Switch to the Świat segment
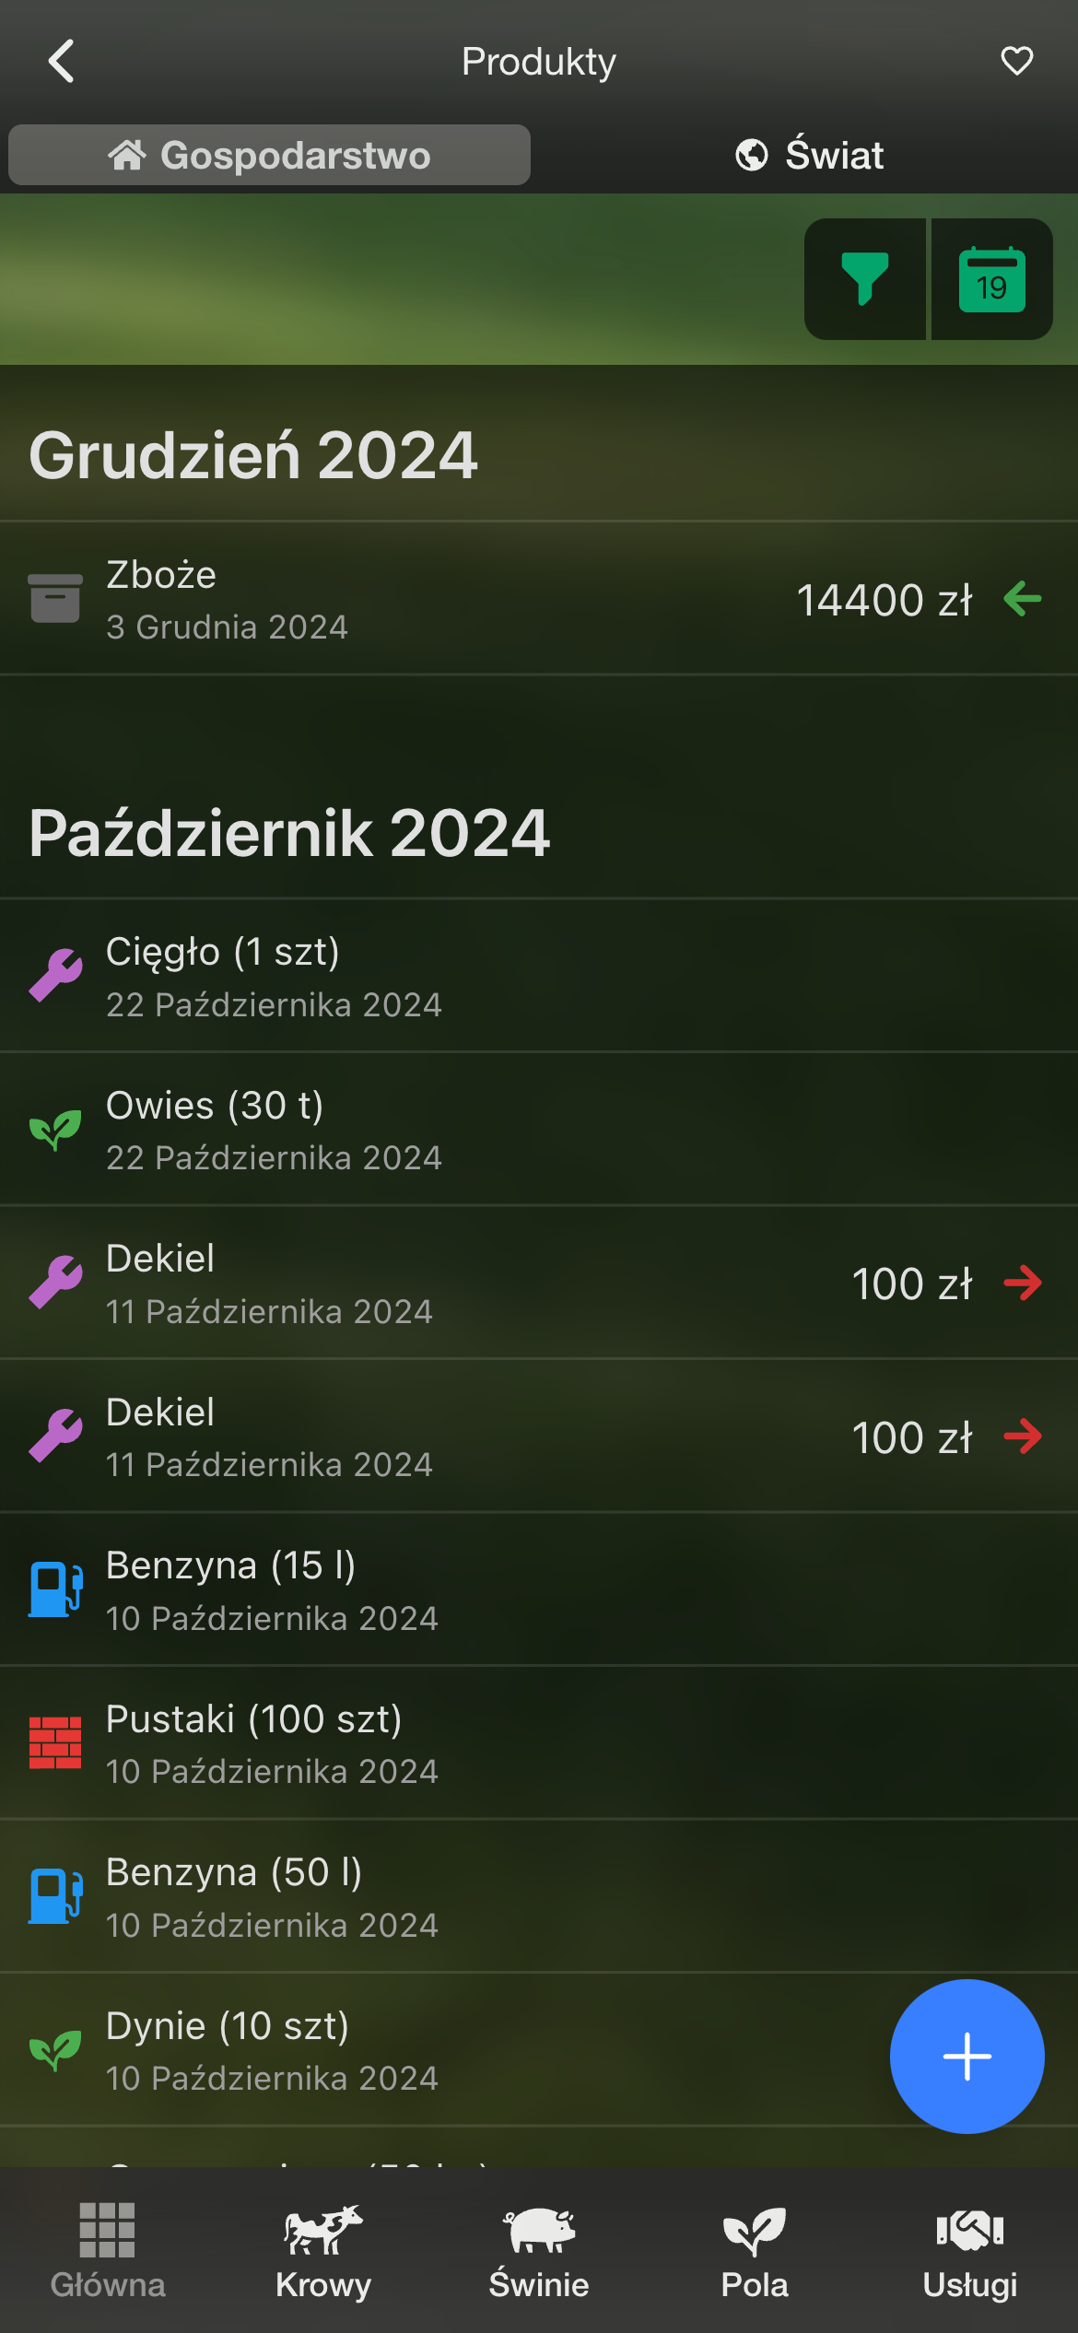This screenshot has height=2333, width=1078. [809, 155]
